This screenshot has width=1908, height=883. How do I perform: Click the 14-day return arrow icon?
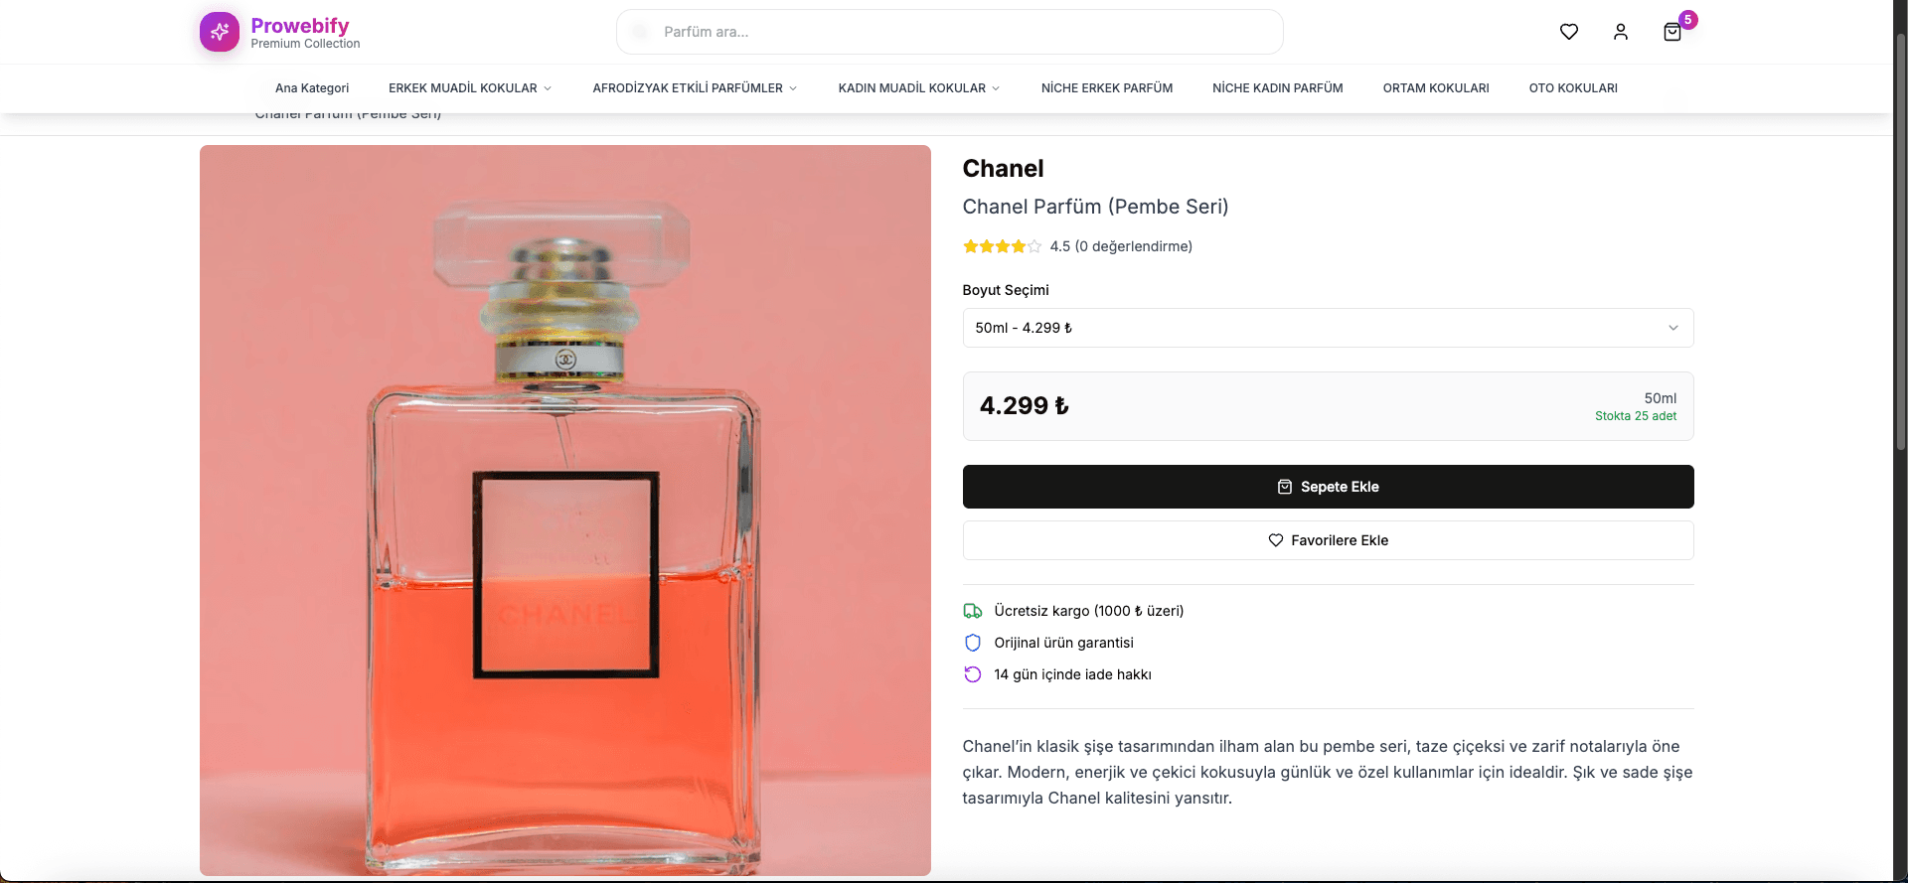973,674
